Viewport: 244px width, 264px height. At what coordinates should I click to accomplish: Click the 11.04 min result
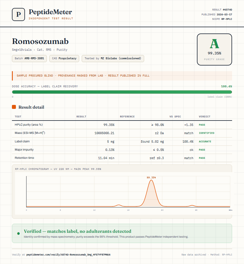pyautogui.click(x=106, y=158)
